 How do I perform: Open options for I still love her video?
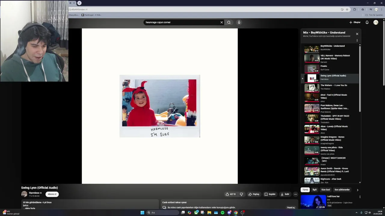[360, 197]
